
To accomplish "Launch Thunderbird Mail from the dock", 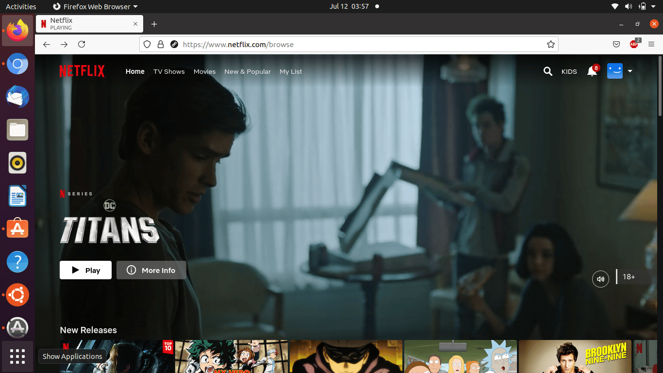I will click(17, 97).
